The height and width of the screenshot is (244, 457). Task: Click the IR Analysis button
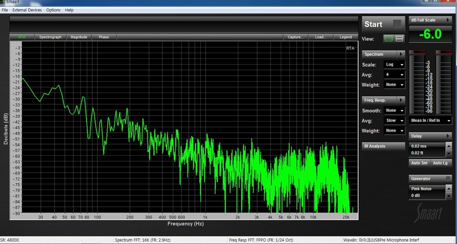coord(383,146)
